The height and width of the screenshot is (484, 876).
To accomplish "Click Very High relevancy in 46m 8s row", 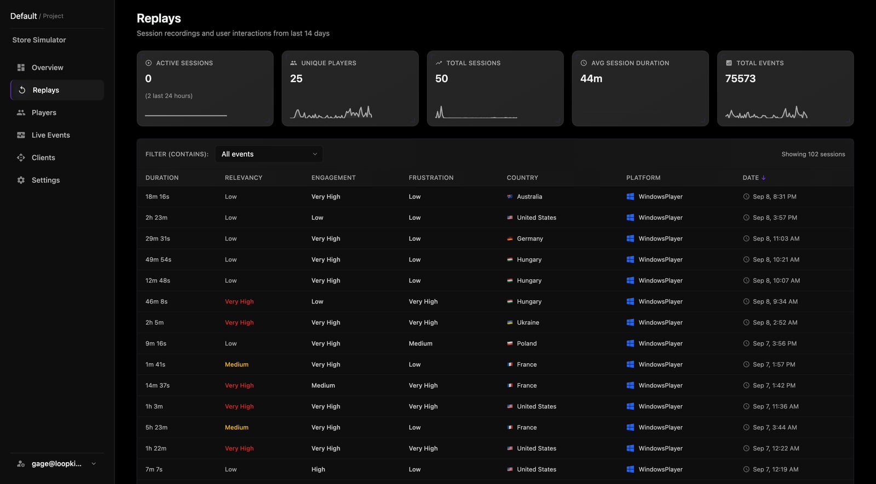I will click(x=239, y=301).
